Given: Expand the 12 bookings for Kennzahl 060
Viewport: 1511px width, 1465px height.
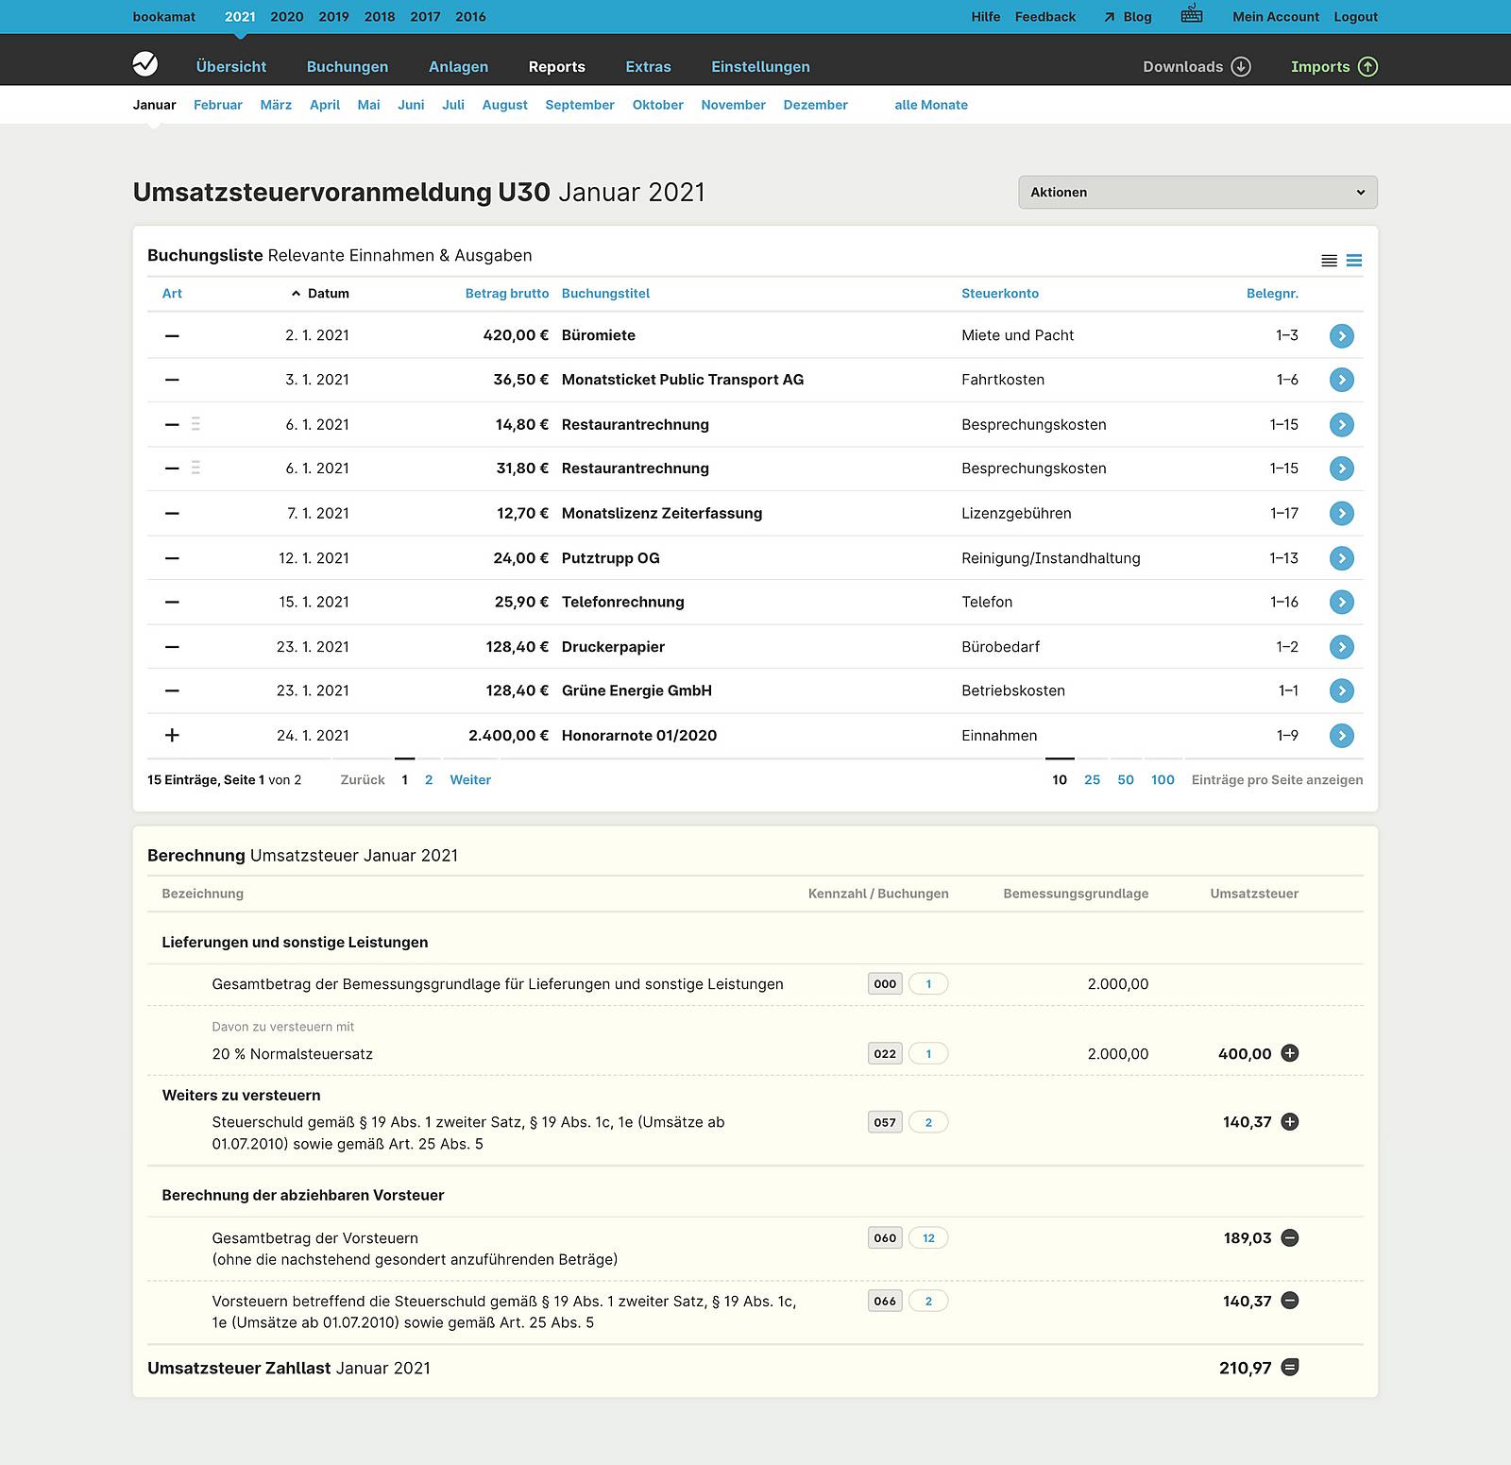Looking at the screenshot, I should [928, 1237].
